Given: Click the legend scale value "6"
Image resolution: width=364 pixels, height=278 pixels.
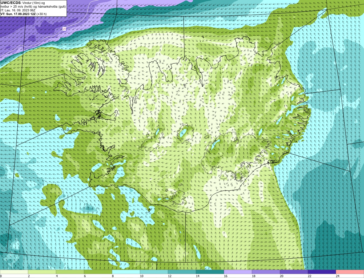Looking at the screenshot, I should [x=84, y=276].
